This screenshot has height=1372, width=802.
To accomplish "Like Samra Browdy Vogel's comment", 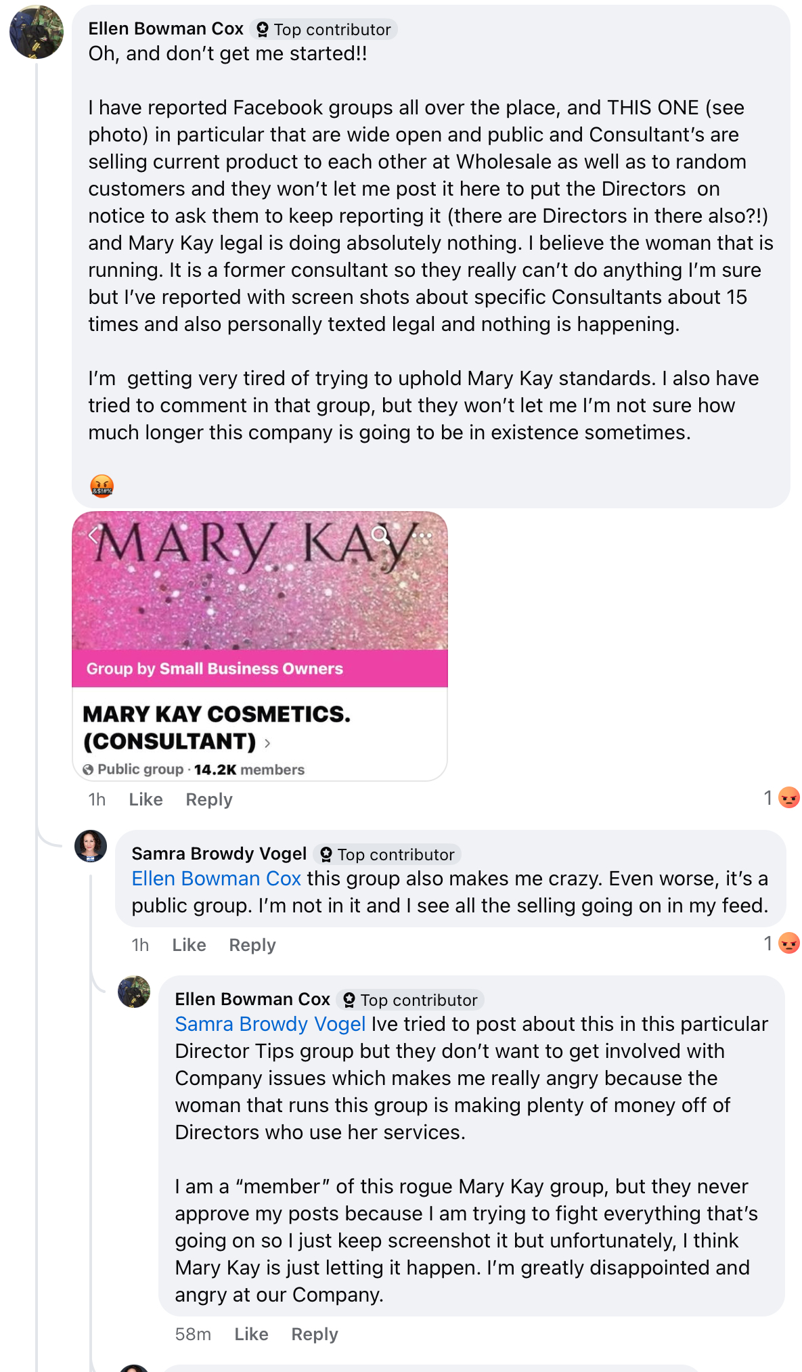I will click(x=189, y=945).
